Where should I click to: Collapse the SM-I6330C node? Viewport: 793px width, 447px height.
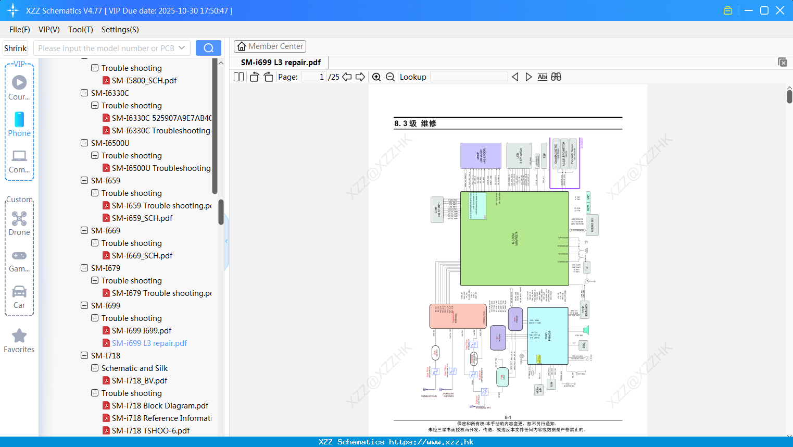click(84, 93)
